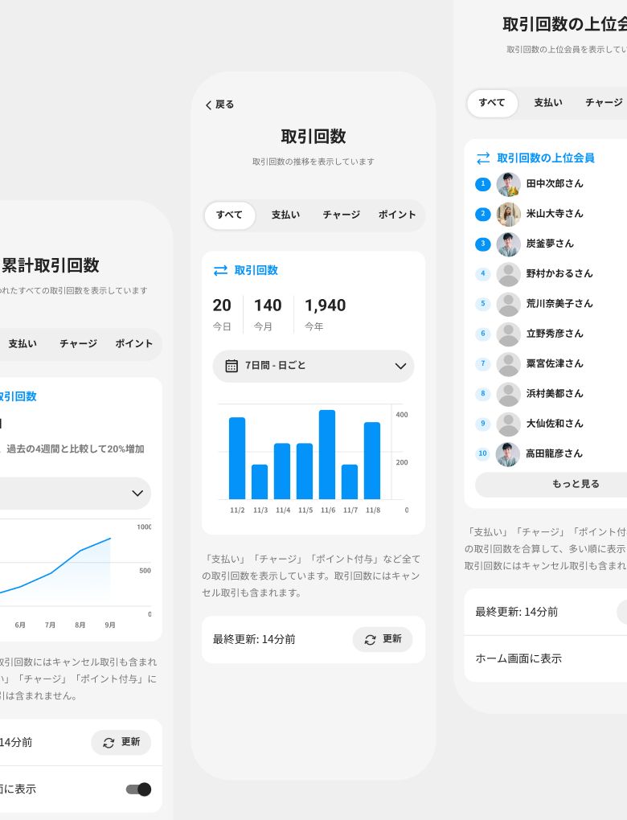Select 支払い tab on left cumulative screen

click(x=23, y=344)
